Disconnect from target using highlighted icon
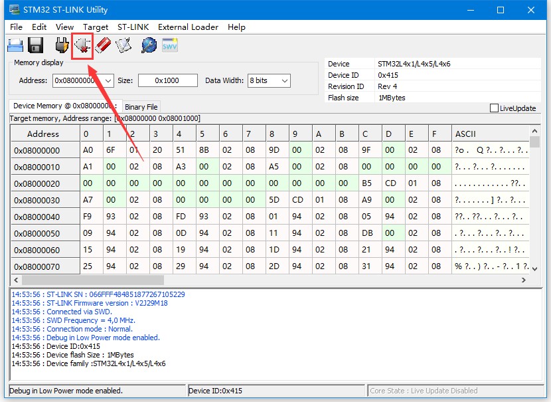 click(82, 45)
